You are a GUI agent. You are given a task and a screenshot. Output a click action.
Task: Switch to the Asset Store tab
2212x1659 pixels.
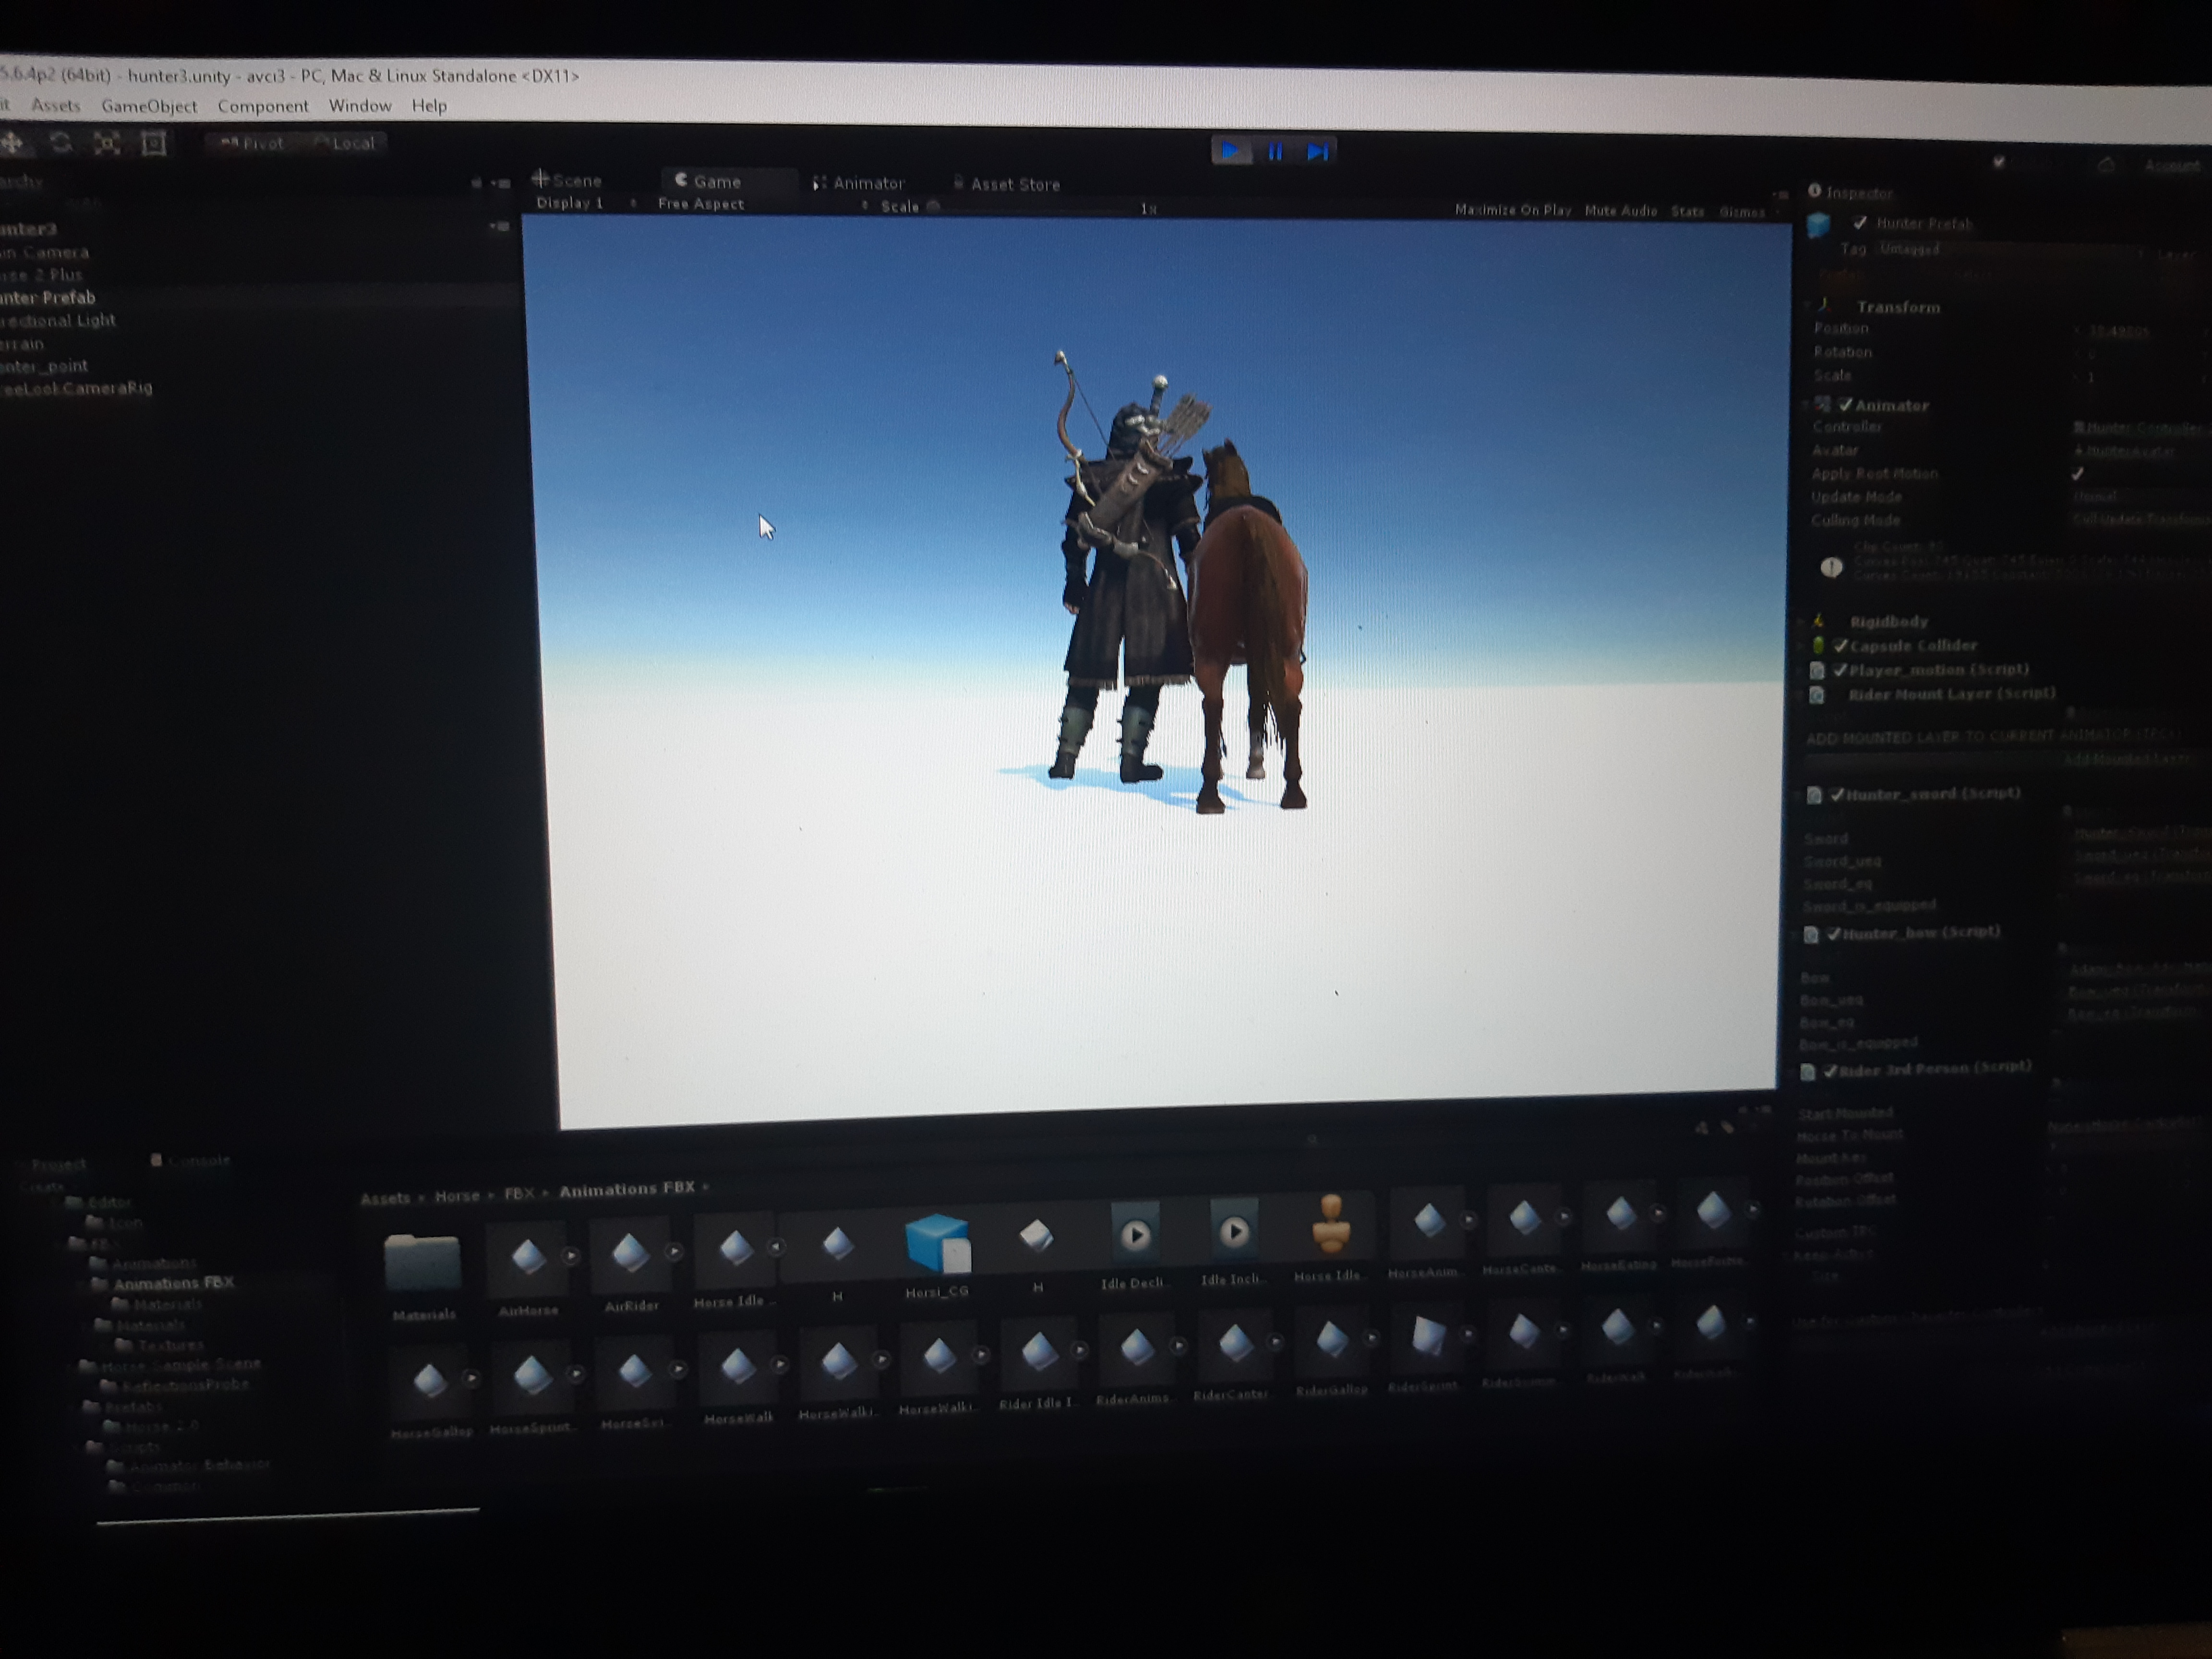click(1006, 184)
